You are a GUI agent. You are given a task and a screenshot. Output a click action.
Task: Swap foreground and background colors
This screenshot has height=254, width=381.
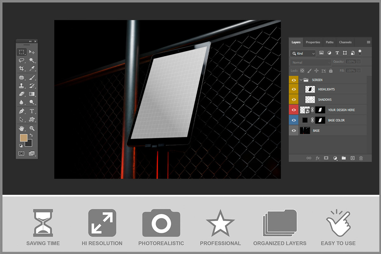click(x=31, y=135)
